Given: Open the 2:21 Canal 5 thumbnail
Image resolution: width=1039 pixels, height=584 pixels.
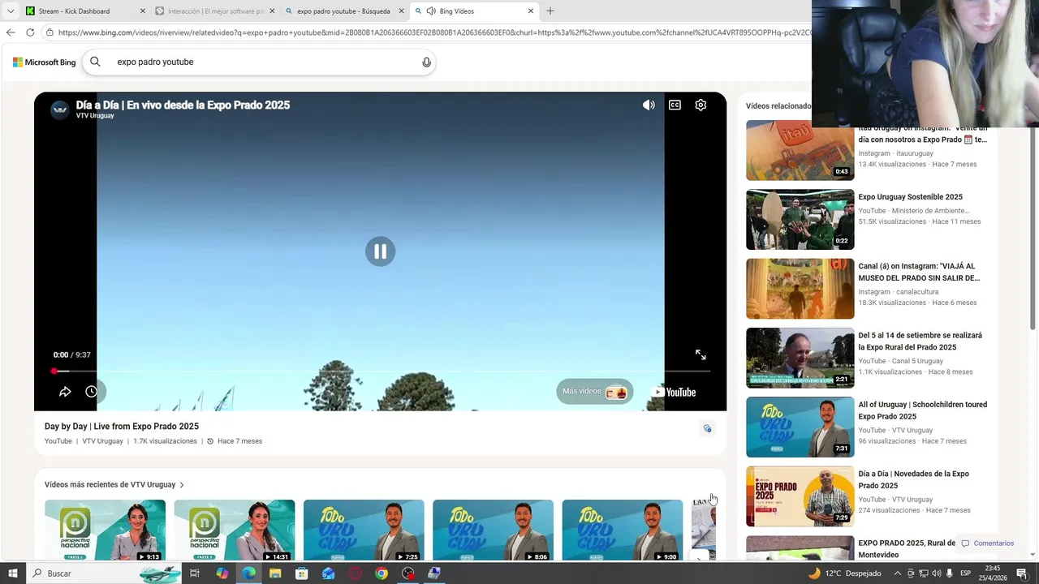Looking at the screenshot, I should click(800, 358).
